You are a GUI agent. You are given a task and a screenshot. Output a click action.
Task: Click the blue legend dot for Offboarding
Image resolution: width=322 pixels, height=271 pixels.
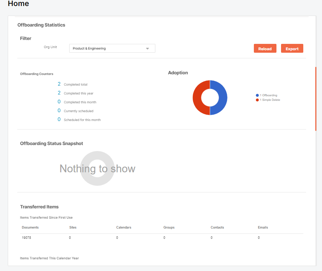(x=257, y=95)
